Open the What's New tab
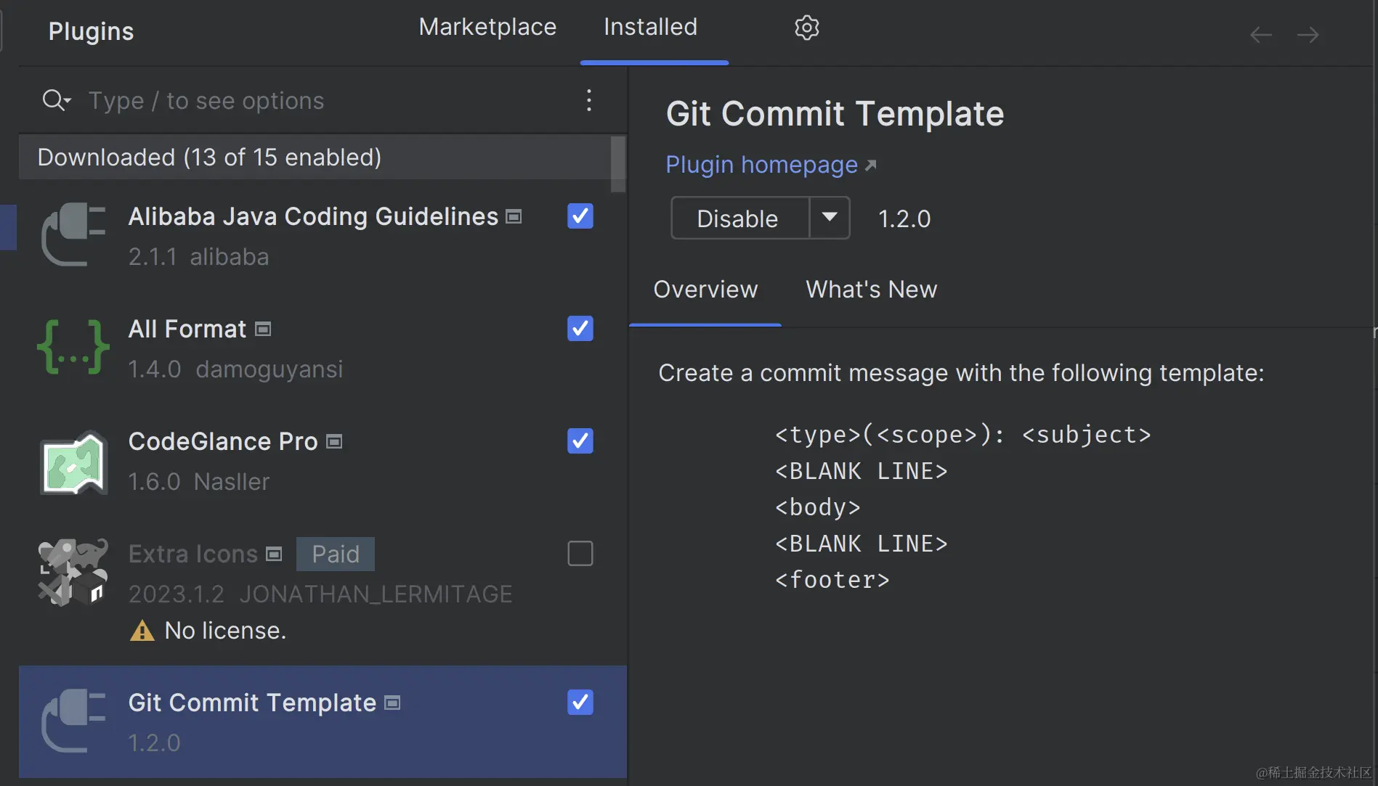1378x786 pixels. 871,290
